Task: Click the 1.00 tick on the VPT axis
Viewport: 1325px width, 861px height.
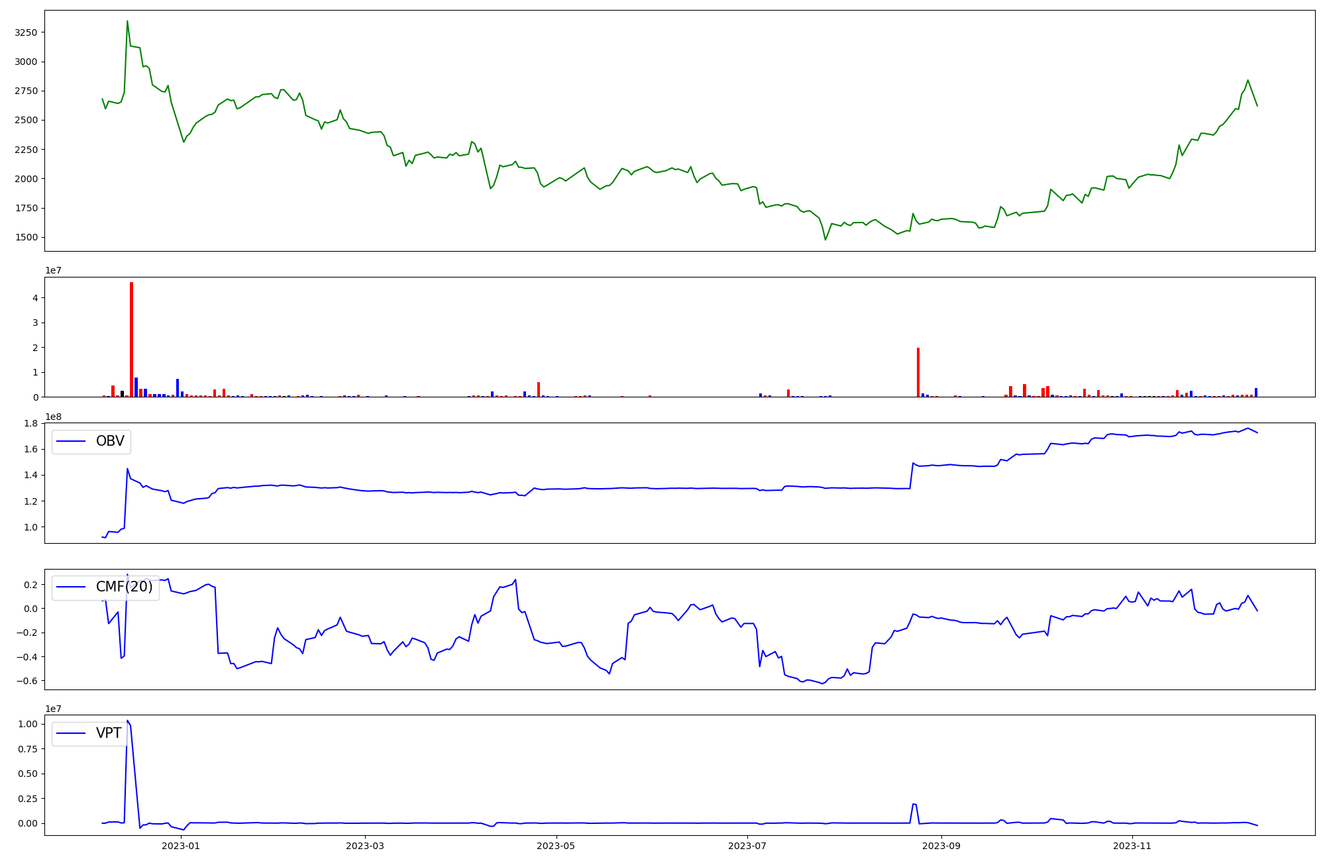Action: pos(28,724)
